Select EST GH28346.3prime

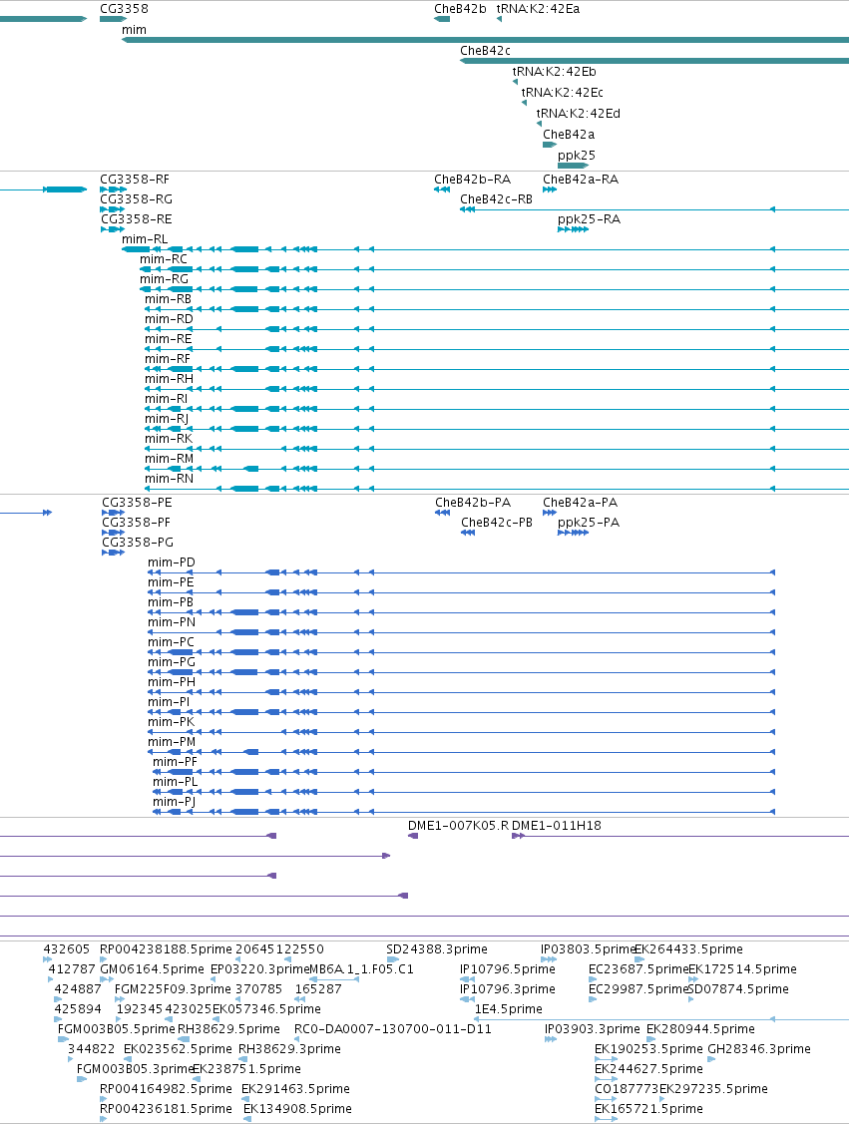coord(758,1049)
